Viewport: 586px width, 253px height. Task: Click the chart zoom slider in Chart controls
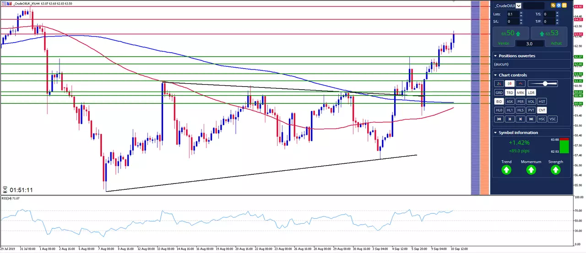coord(543,84)
